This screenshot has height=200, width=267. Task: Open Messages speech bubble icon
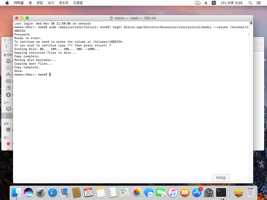[149, 192]
